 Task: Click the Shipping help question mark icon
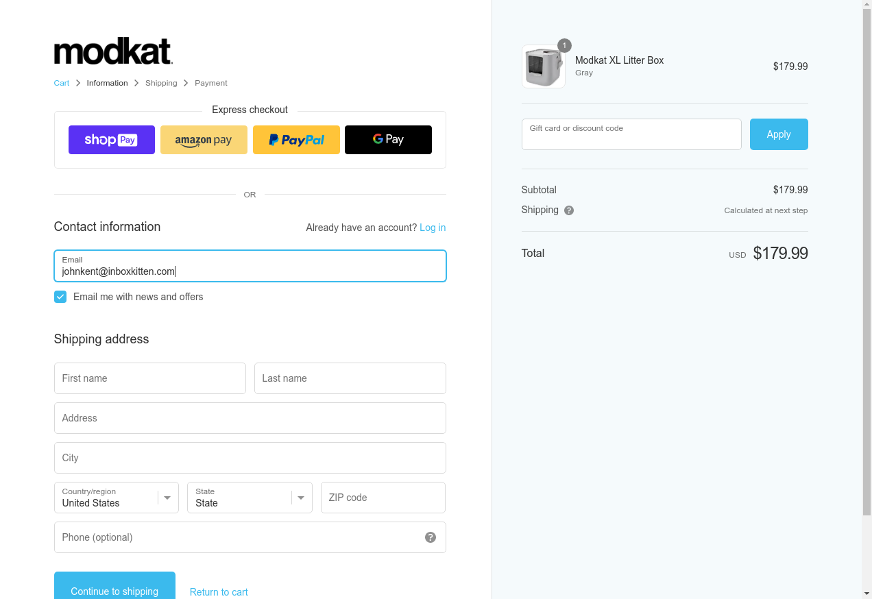(x=569, y=210)
